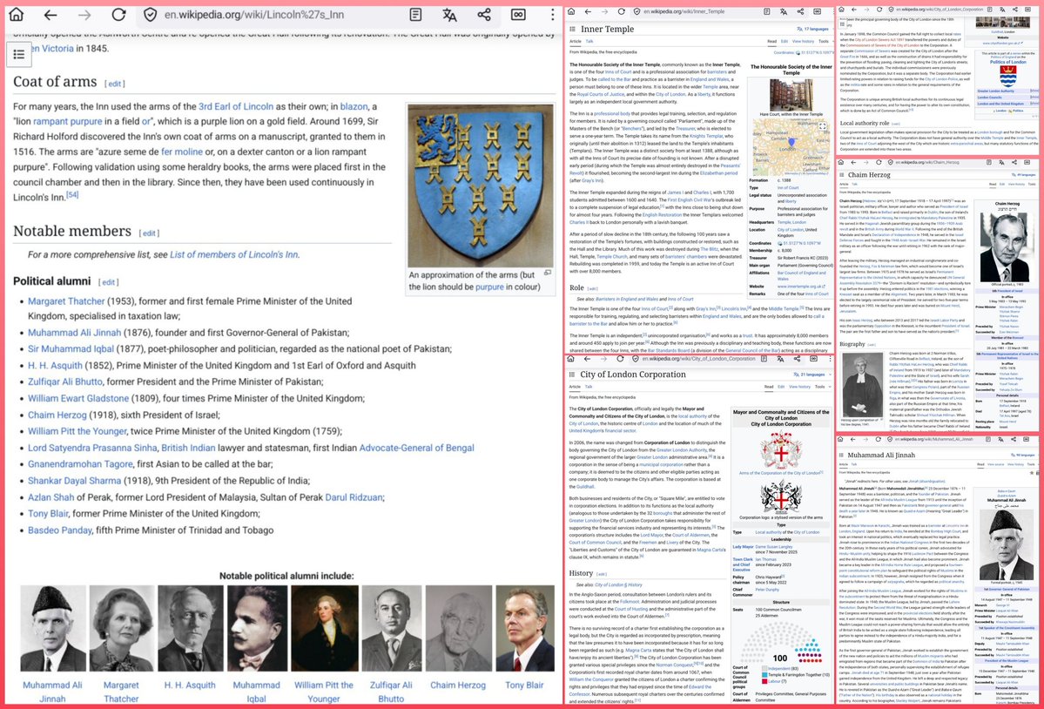Open reader mode in Lincoln's Inn window

(415, 15)
